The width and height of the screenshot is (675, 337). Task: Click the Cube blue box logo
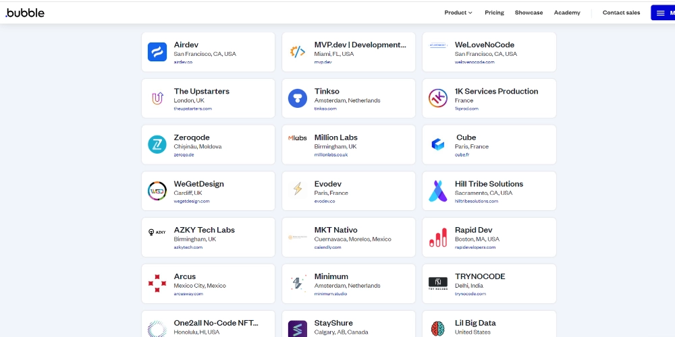click(438, 144)
